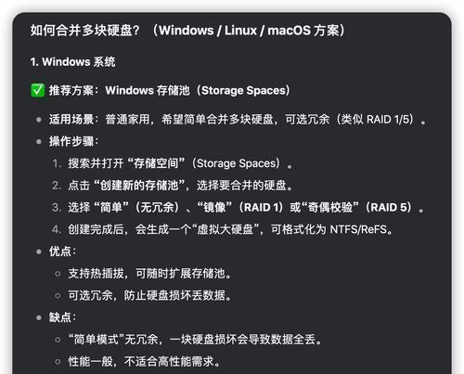Viewport: 464px width, 374px height.
Task: Select the heading 1. Windows 系统
Action: pyautogui.click(x=72, y=62)
